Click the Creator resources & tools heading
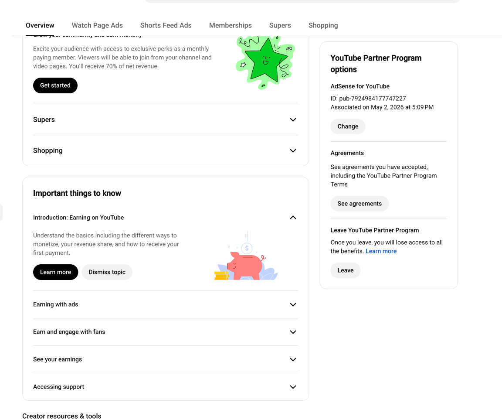 click(x=62, y=416)
